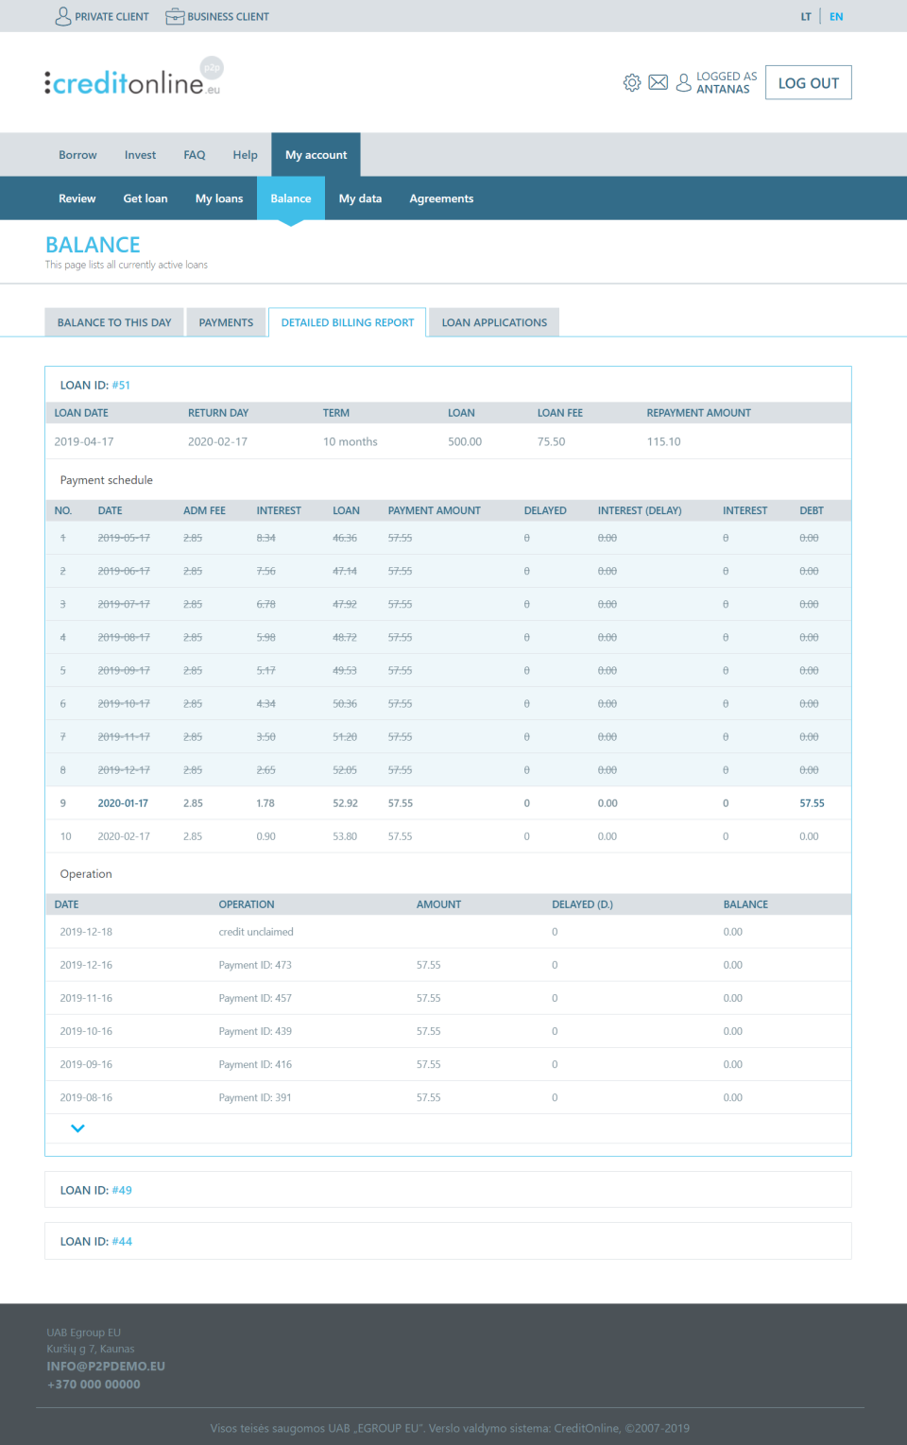Switch to the Payments tab
The width and height of the screenshot is (907, 1445).
pyautogui.click(x=226, y=322)
